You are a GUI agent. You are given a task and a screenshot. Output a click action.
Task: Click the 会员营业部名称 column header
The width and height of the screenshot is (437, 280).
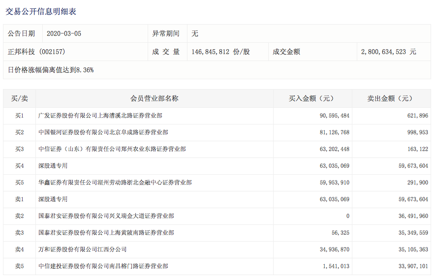[154, 98]
